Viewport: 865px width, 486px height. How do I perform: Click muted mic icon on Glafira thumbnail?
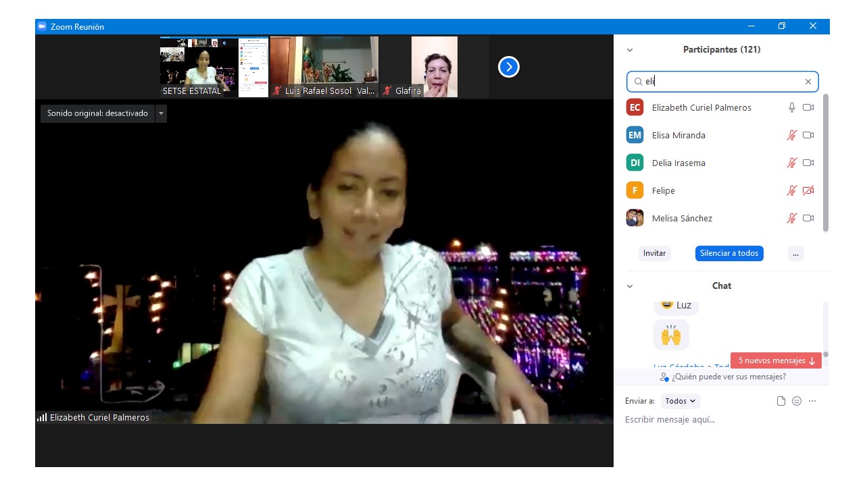(387, 90)
